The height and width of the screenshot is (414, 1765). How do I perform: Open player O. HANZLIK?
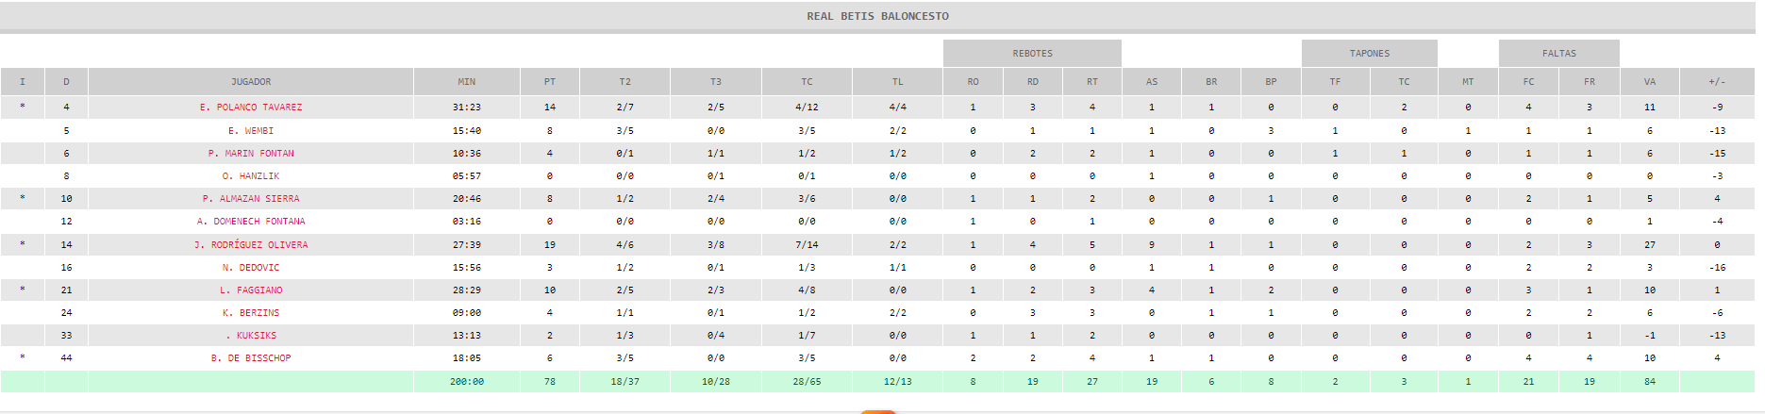(x=251, y=176)
